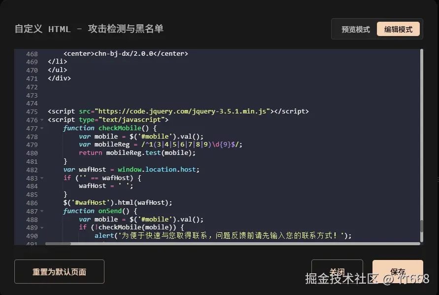Collapse the if block at line 483
439x295 pixels.
[x=42, y=178]
